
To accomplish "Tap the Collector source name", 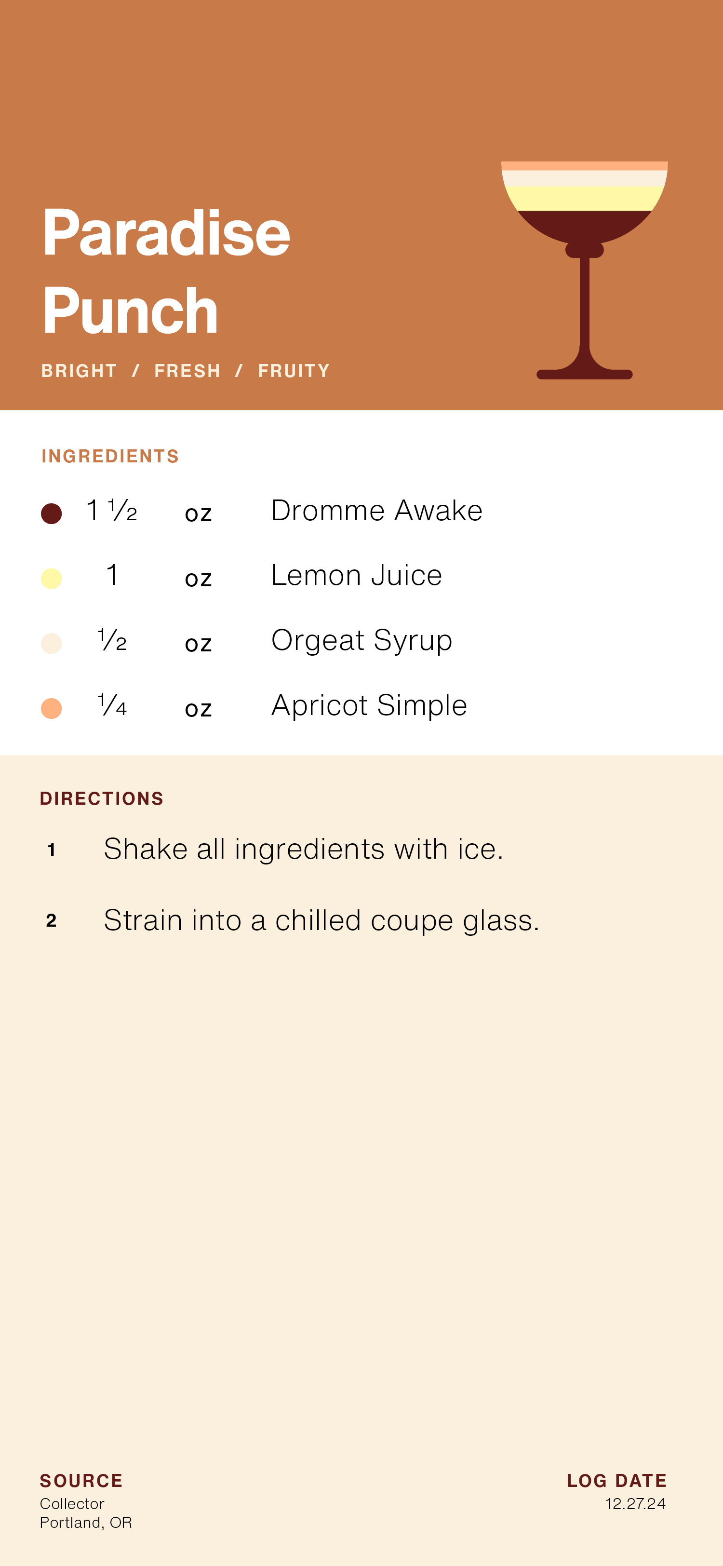I will point(72,1503).
